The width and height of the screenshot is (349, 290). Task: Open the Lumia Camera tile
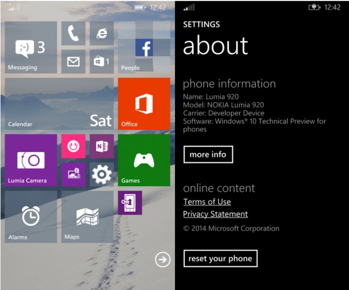(x=31, y=160)
